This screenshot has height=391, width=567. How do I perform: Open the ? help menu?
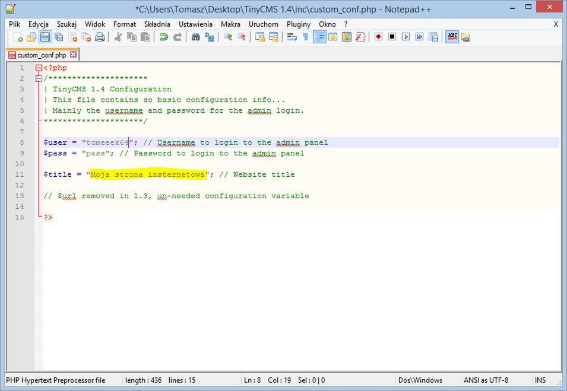point(346,24)
